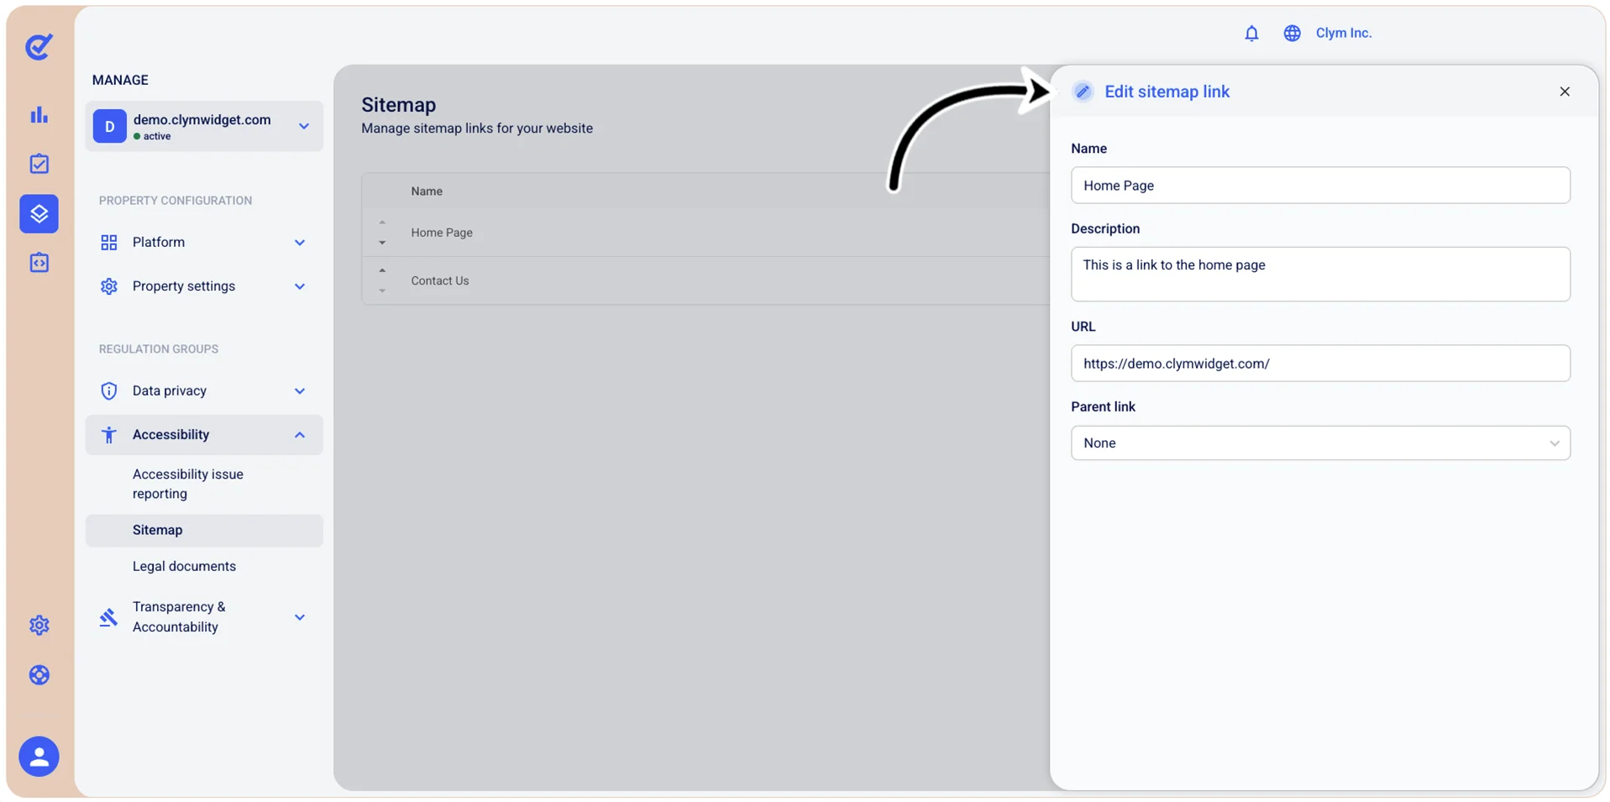Move Home Page row down arrow
This screenshot has height=802, width=1610.
click(382, 243)
